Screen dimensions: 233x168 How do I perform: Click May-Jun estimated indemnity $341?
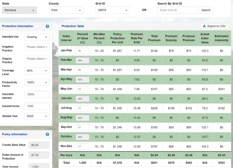[x=221, y=89]
